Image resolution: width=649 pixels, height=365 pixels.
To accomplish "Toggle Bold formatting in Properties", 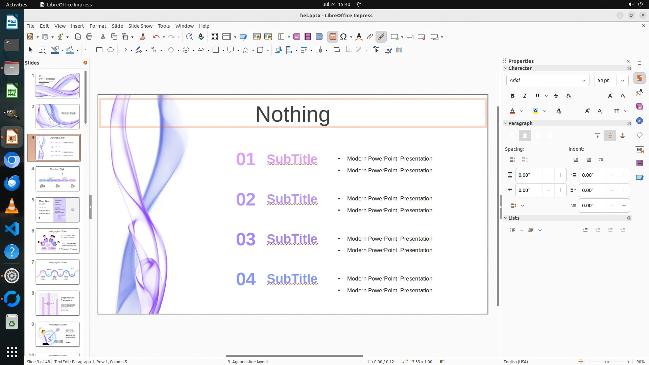I will [512, 96].
